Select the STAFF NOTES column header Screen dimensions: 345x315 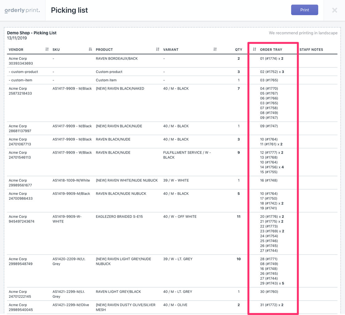pyautogui.click(x=311, y=50)
